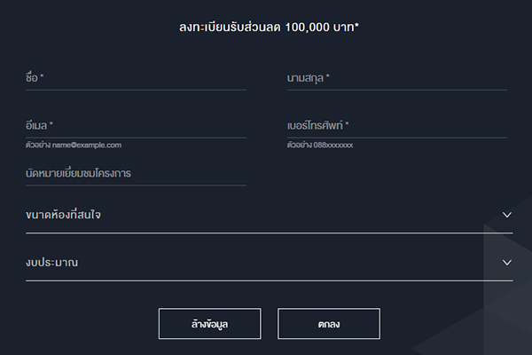
Task: Submit the form with ตกลง button
Action: (x=328, y=324)
